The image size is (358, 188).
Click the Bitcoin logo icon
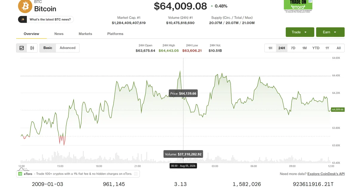click(x=25, y=6)
